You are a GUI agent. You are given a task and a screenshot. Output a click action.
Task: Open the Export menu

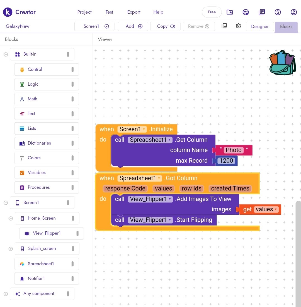134,12
